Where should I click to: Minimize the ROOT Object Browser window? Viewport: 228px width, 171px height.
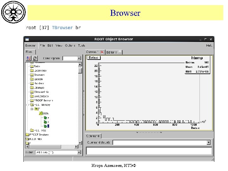[200, 39]
